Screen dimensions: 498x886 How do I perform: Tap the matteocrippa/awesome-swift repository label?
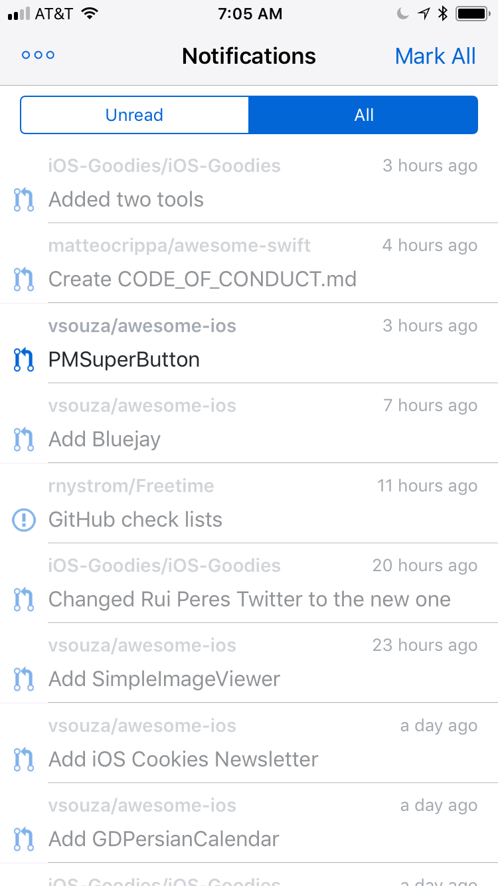click(x=179, y=246)
